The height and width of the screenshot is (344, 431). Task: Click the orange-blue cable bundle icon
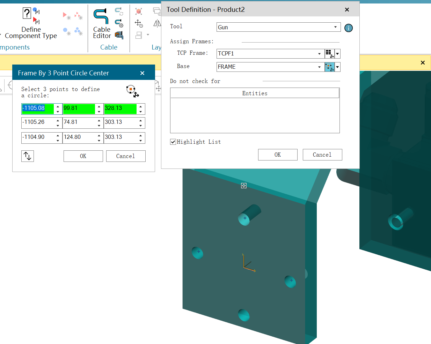click(119, 35)
